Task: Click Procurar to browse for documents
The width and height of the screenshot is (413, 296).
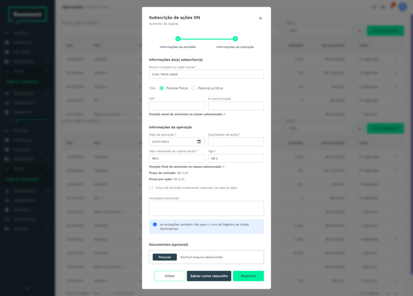Action: pyautogui.click(x=164, y=257)
